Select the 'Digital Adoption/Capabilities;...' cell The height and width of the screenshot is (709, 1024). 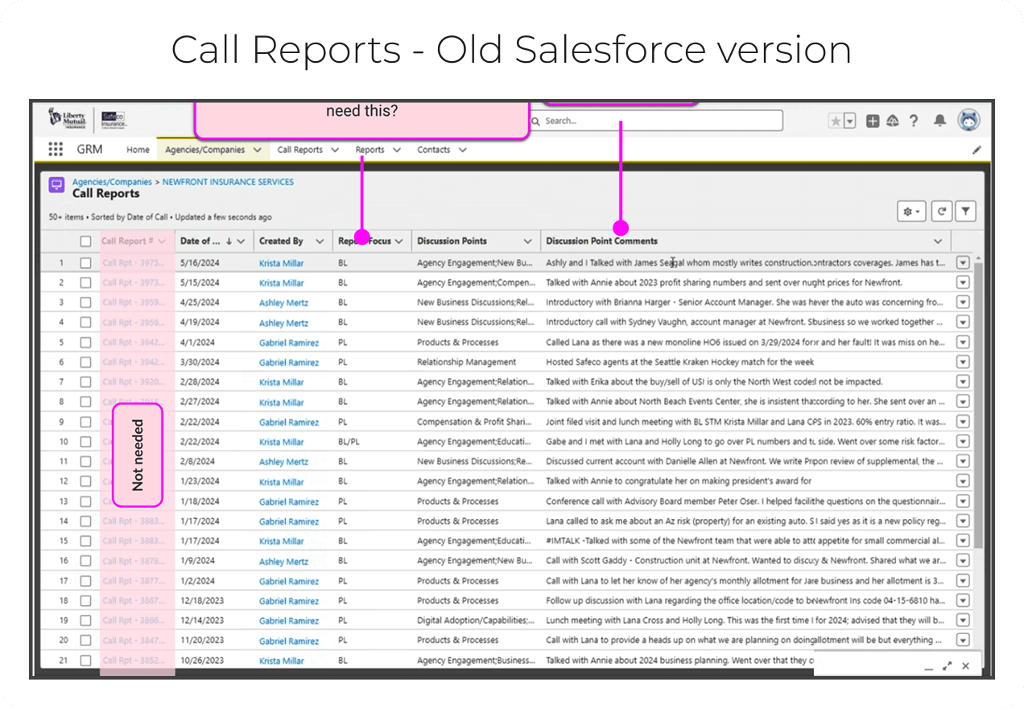click(x=476, y=620)
